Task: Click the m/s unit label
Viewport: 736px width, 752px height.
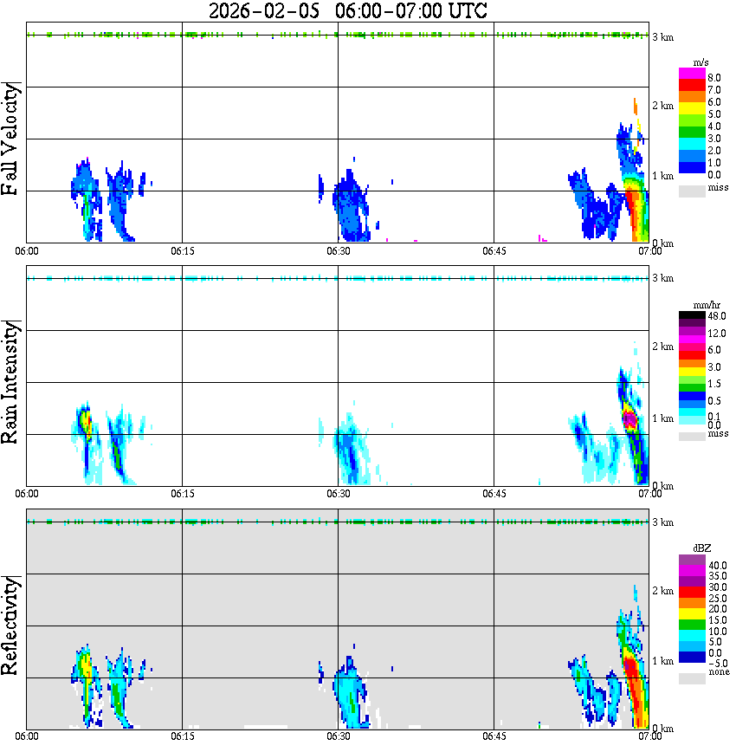Action: click(x=700, y=63)
